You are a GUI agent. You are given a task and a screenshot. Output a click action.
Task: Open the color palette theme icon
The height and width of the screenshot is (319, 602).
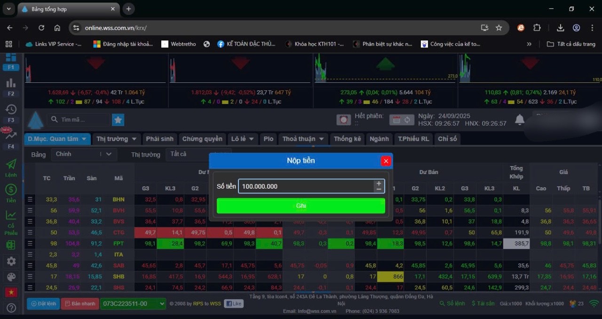tap(11, 277)
